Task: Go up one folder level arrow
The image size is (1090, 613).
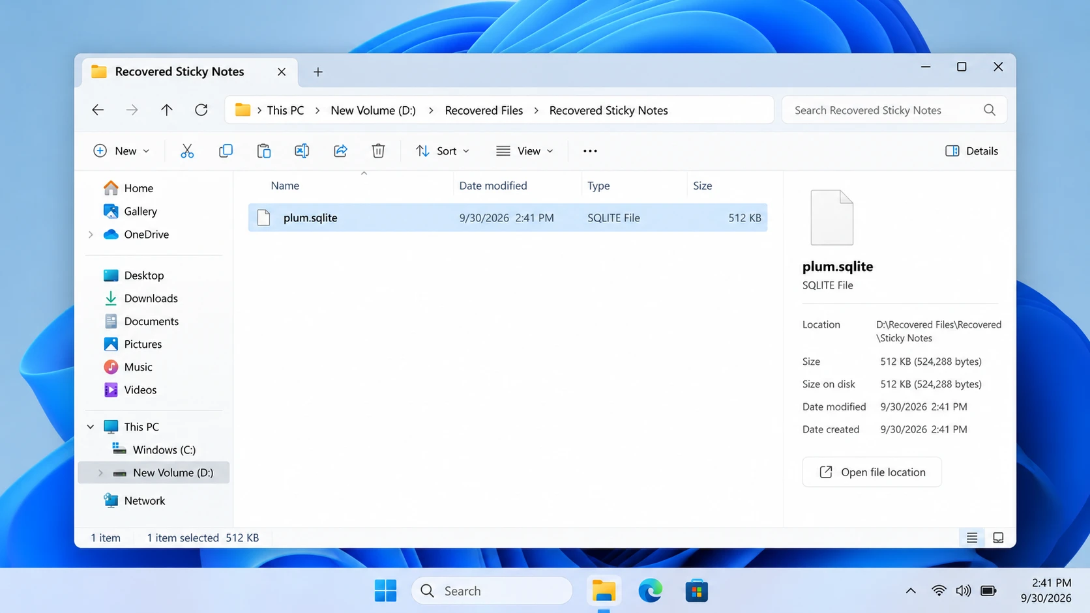Action: click(x=167, y=110)
